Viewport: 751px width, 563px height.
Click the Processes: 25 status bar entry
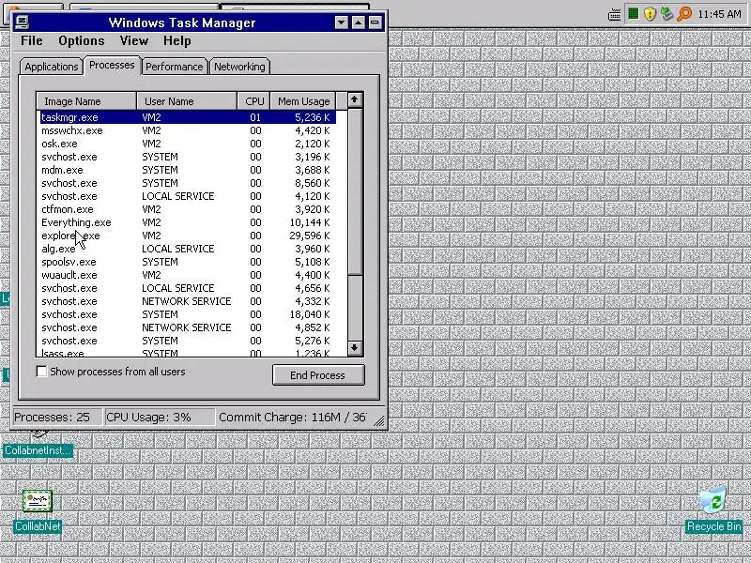pyautogui.click(x=57, y=417)
